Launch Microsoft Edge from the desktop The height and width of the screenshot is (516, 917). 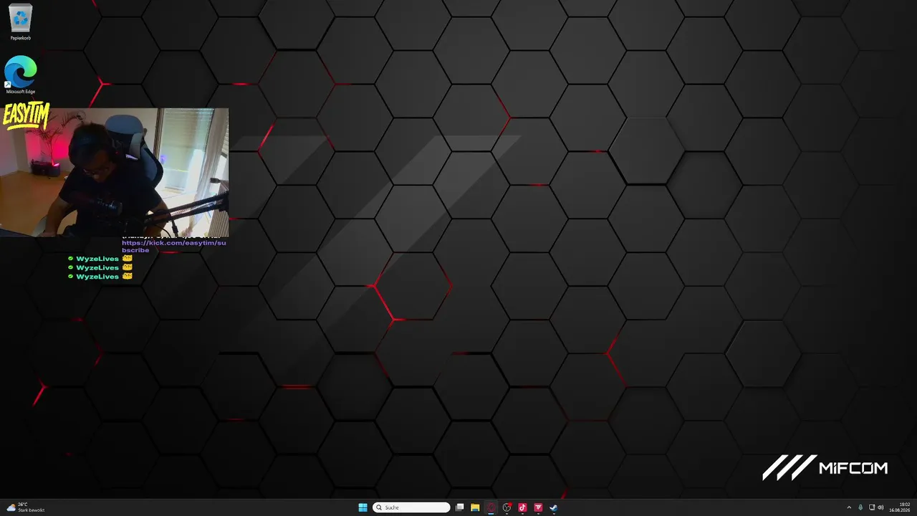pos(20,75)
